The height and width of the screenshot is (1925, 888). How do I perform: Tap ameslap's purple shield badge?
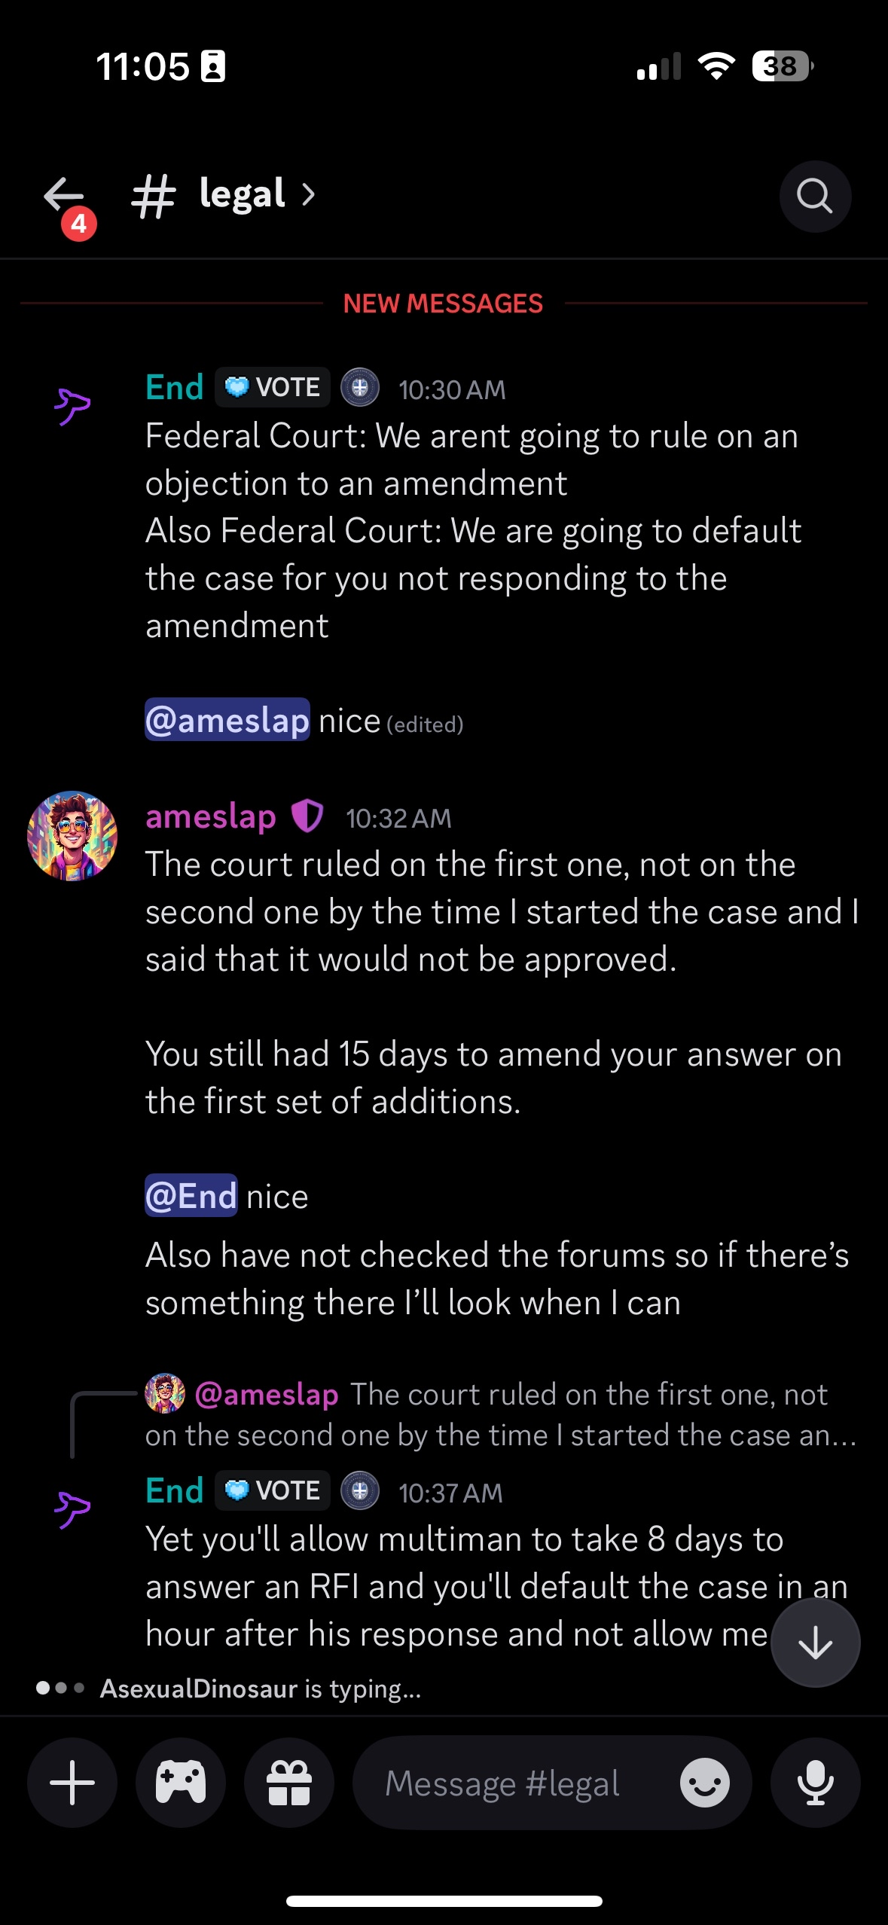tap(307, 816)
